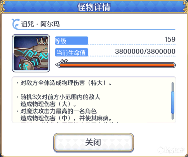Click the monster name 诅咒・阿尔玛
This screenshot has width=188, height=157.
coord(40,24)
